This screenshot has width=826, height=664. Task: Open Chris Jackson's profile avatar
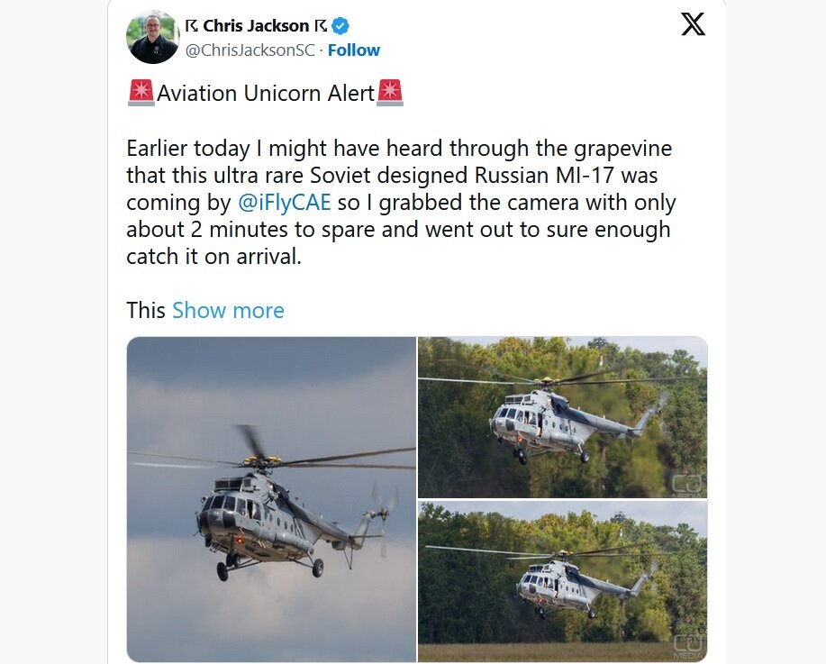pos(153,38)
